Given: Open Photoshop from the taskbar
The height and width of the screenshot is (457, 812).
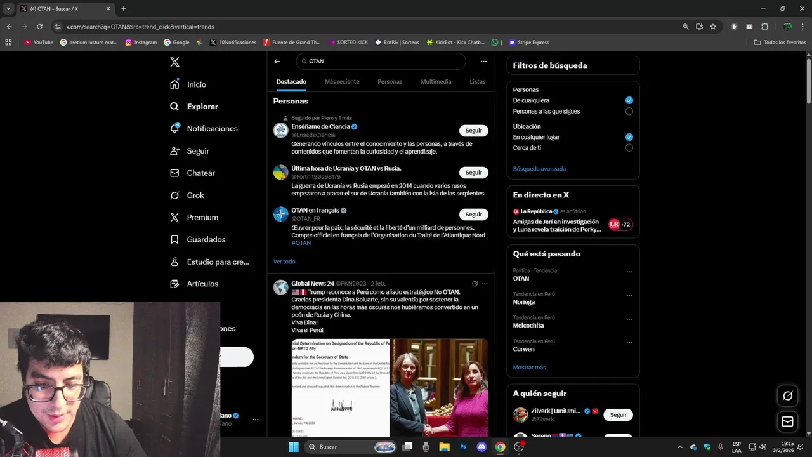Looking at the screenshot, I should pos(463,447).
